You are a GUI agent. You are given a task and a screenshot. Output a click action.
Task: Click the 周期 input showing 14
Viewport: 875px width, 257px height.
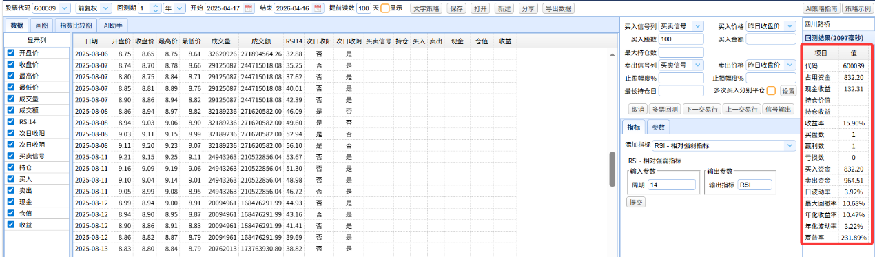671,185
